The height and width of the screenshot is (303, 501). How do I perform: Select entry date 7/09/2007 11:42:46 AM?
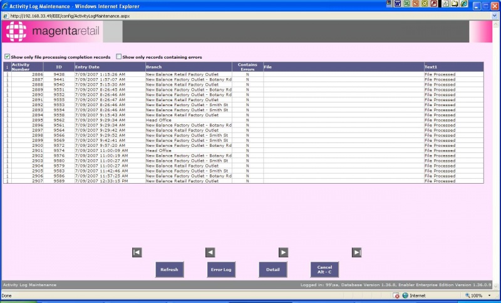(110, 171)
